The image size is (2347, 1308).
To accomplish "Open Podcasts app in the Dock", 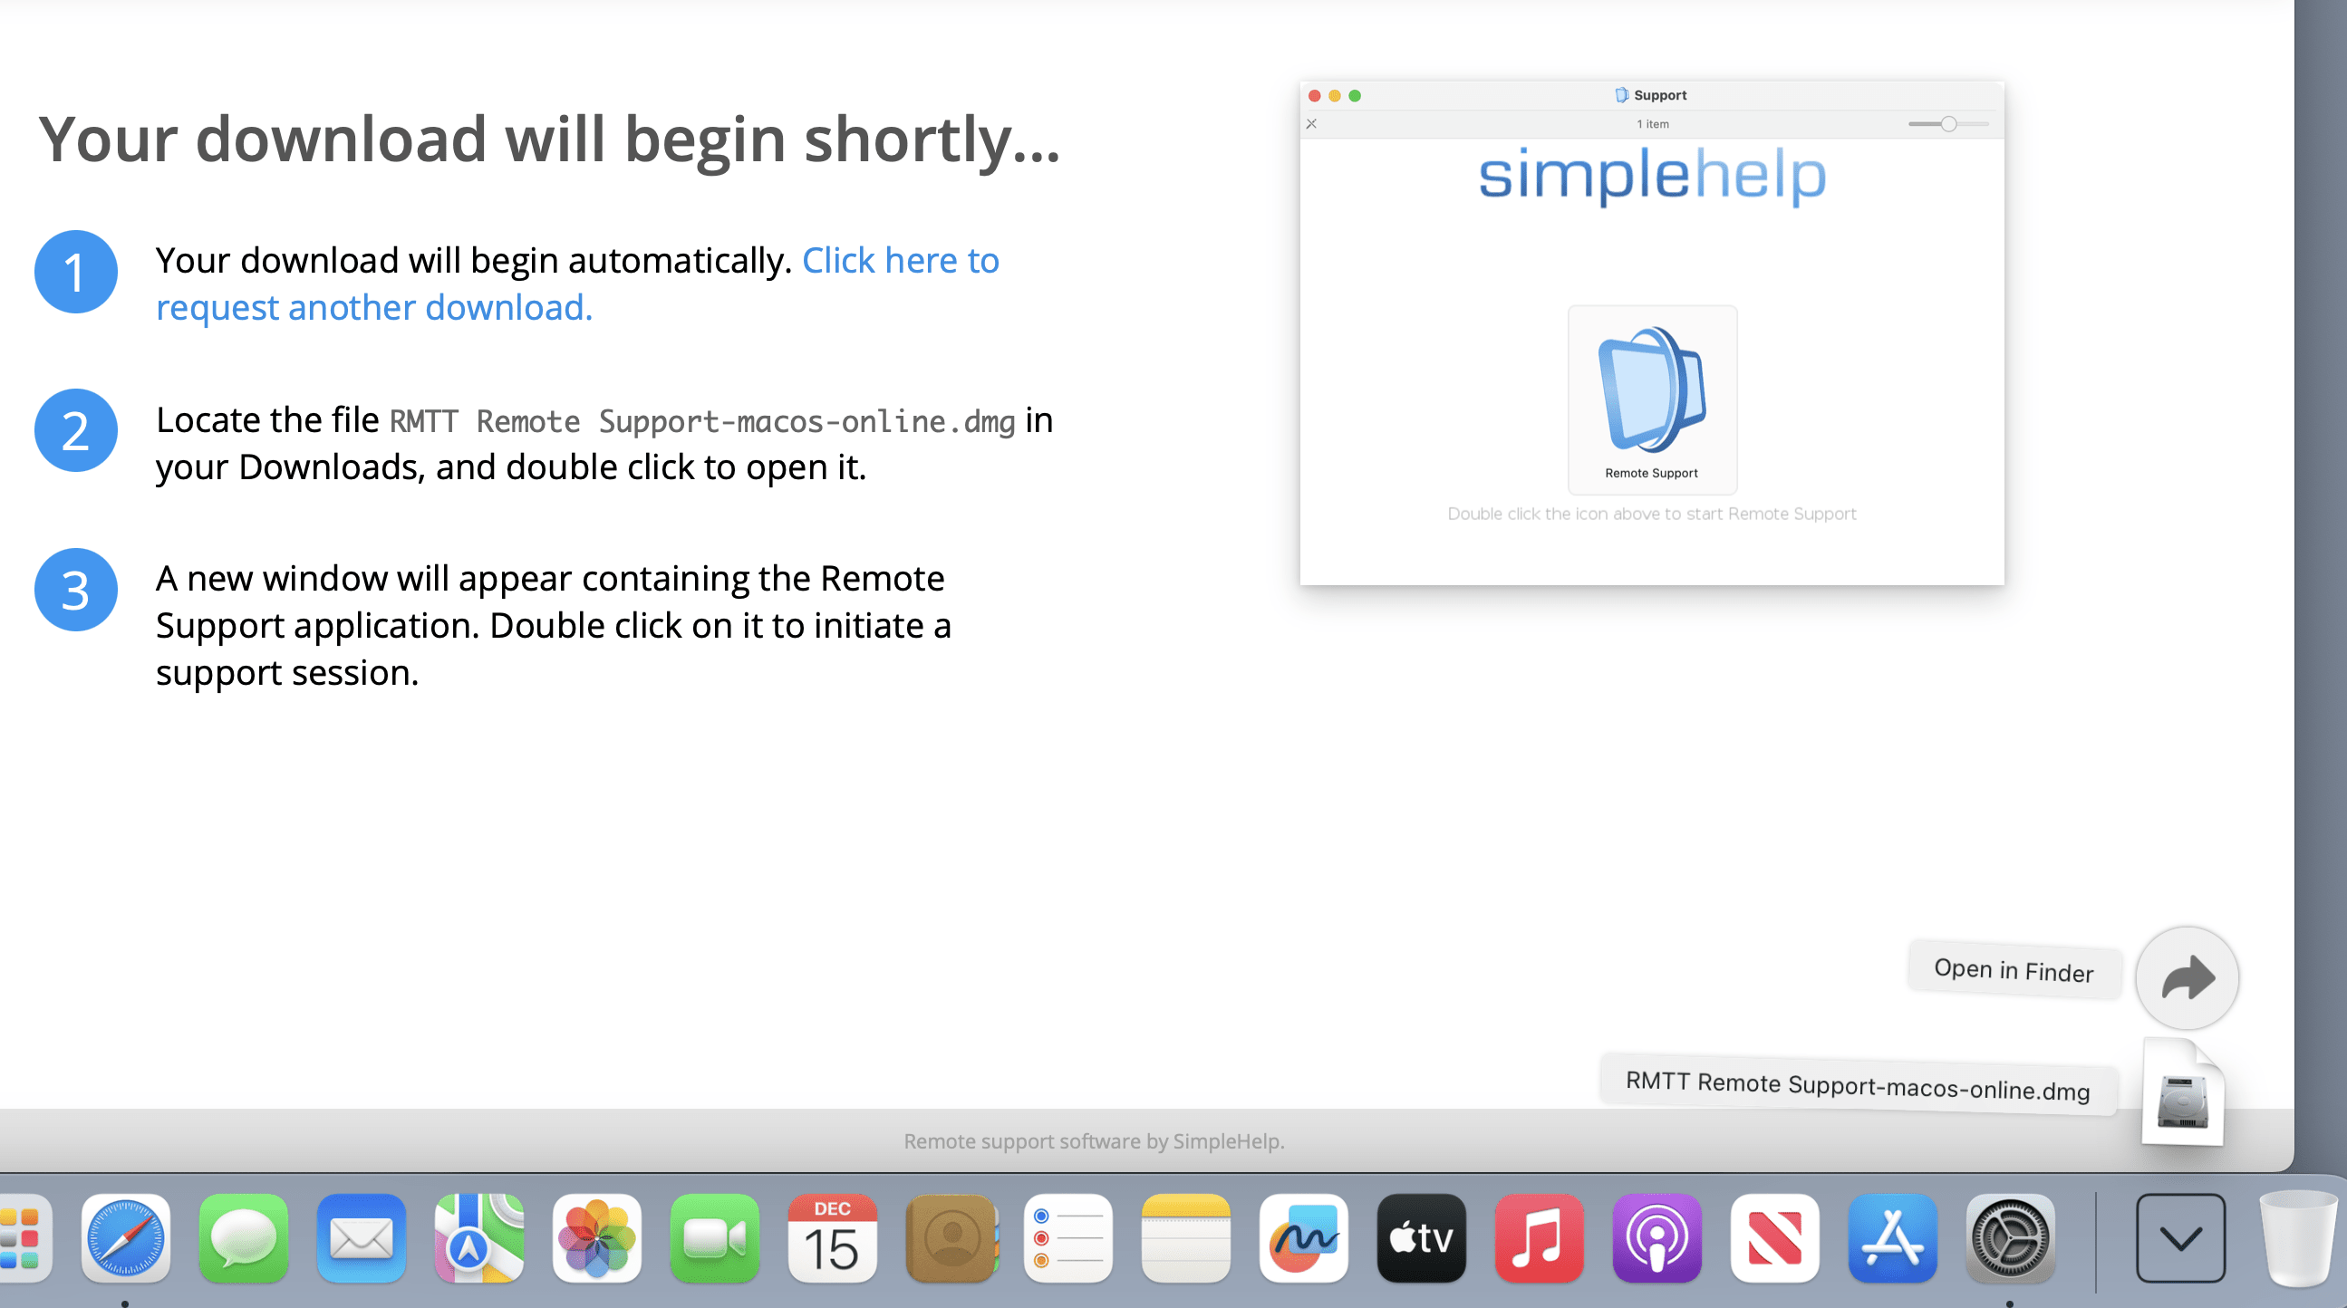I will point(1656,1238).
